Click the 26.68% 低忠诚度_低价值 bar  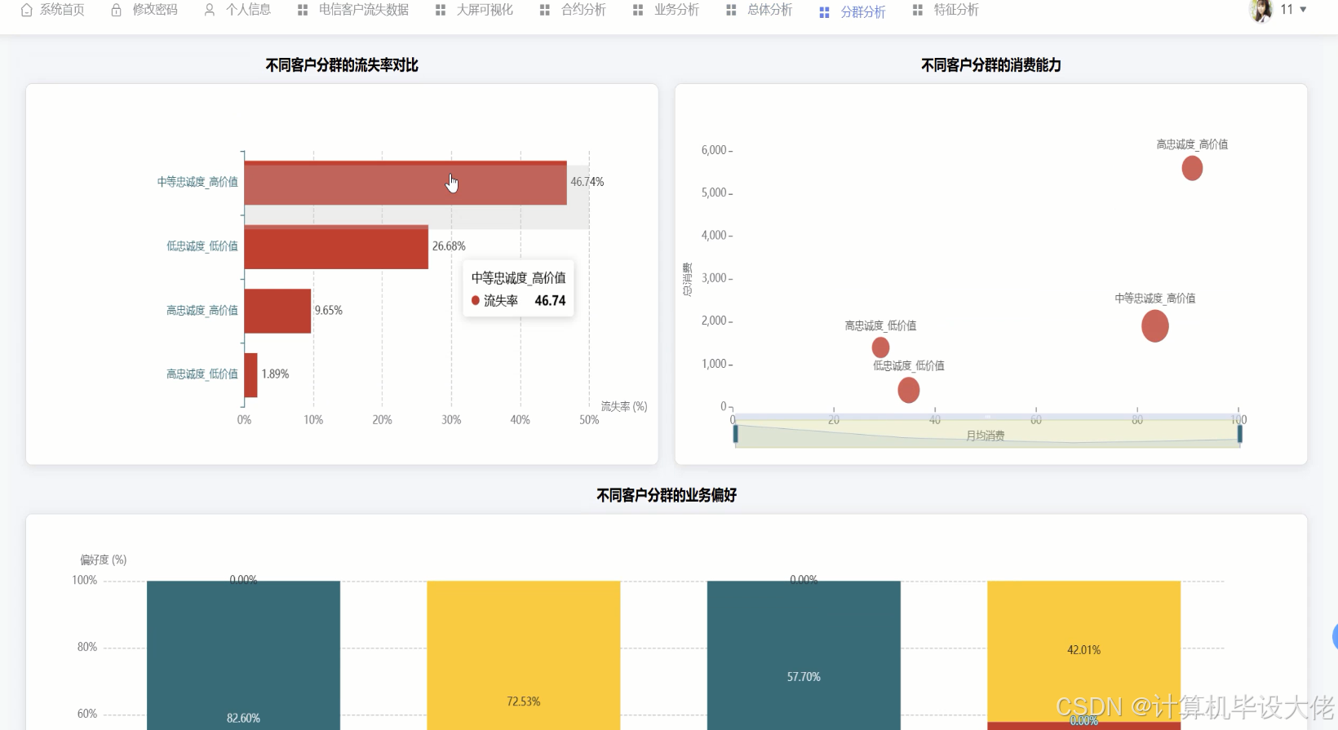[x=336, y=247]
